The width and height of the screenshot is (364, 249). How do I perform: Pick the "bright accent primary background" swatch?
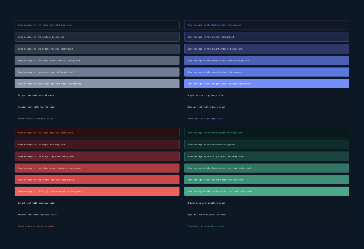pyautogui.click(x=267, y=84)
